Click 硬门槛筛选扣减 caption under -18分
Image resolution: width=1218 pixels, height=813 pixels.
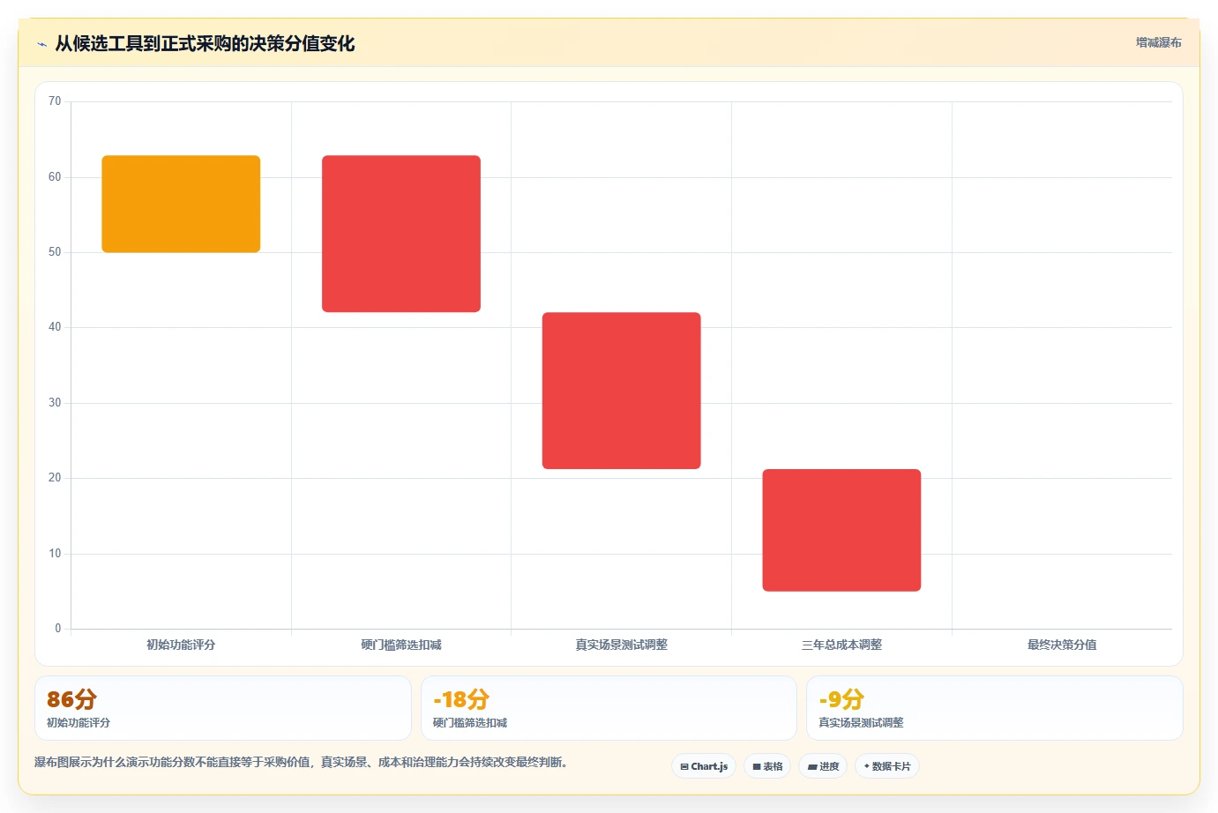(470, 723)
